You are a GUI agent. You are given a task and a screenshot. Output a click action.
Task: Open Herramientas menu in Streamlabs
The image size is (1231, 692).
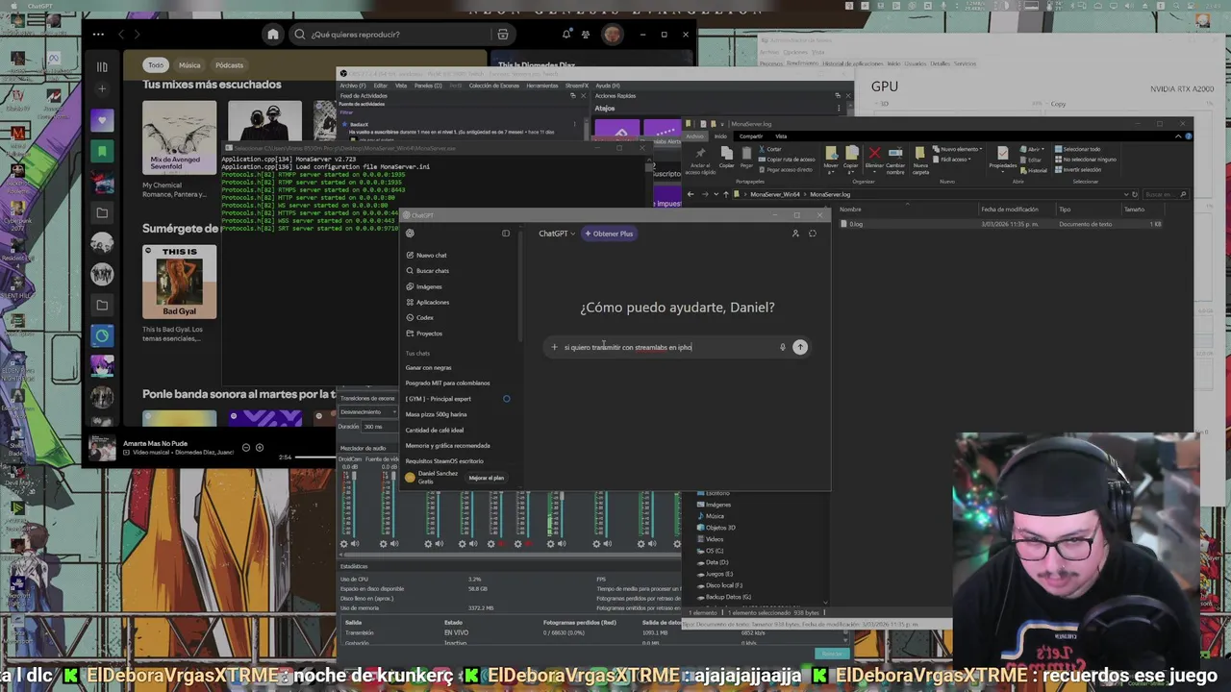click(542, 86)
